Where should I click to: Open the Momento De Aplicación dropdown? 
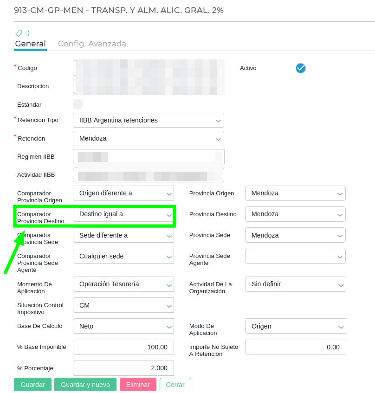(123, 284)
